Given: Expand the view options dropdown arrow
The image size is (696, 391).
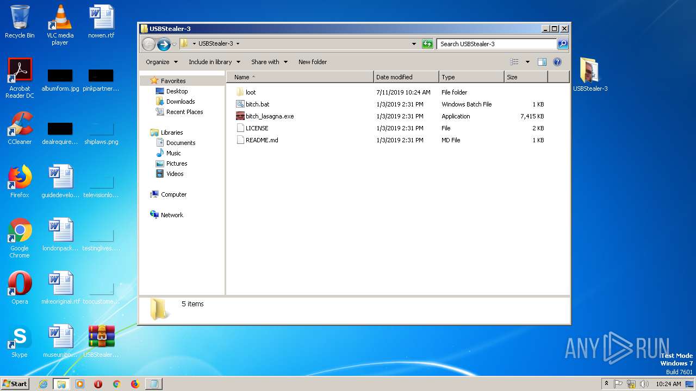Looking at the screenshot, I should pyautogui.click(x=527, y=62).
